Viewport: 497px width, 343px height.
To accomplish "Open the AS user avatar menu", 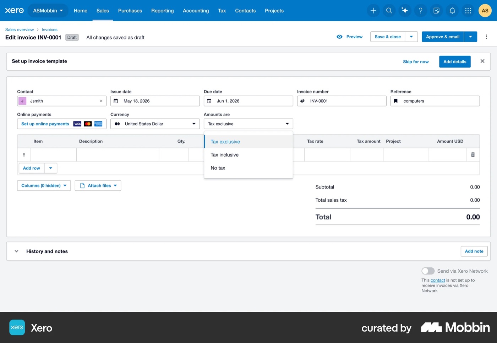I will coord(485,11).
